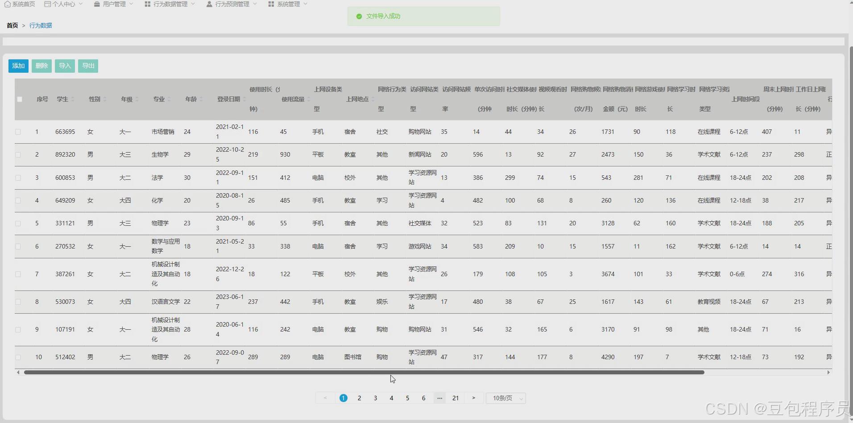
Task: Check the row checkbox for student 331121
Action: point(18,224)
